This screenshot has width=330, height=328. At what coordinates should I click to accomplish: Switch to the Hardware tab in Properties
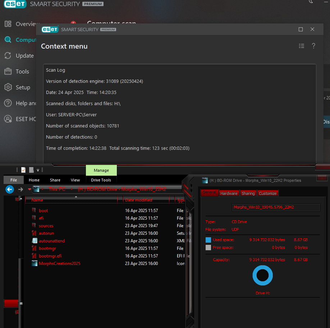tap(229, 193)
